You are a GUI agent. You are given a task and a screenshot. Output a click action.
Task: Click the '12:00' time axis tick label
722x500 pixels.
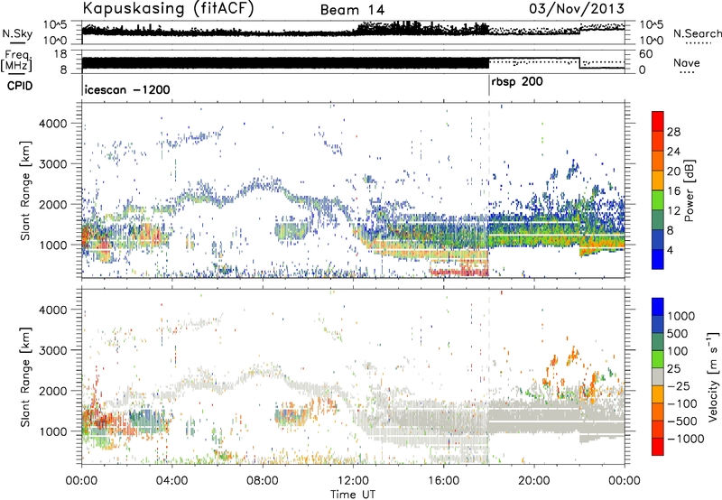[353, 481]
